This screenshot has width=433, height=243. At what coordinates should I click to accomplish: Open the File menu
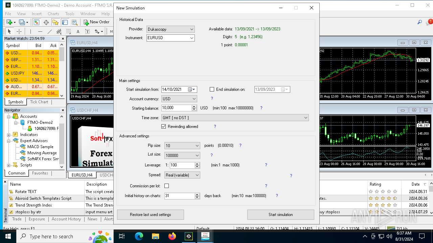pos(8,14)
